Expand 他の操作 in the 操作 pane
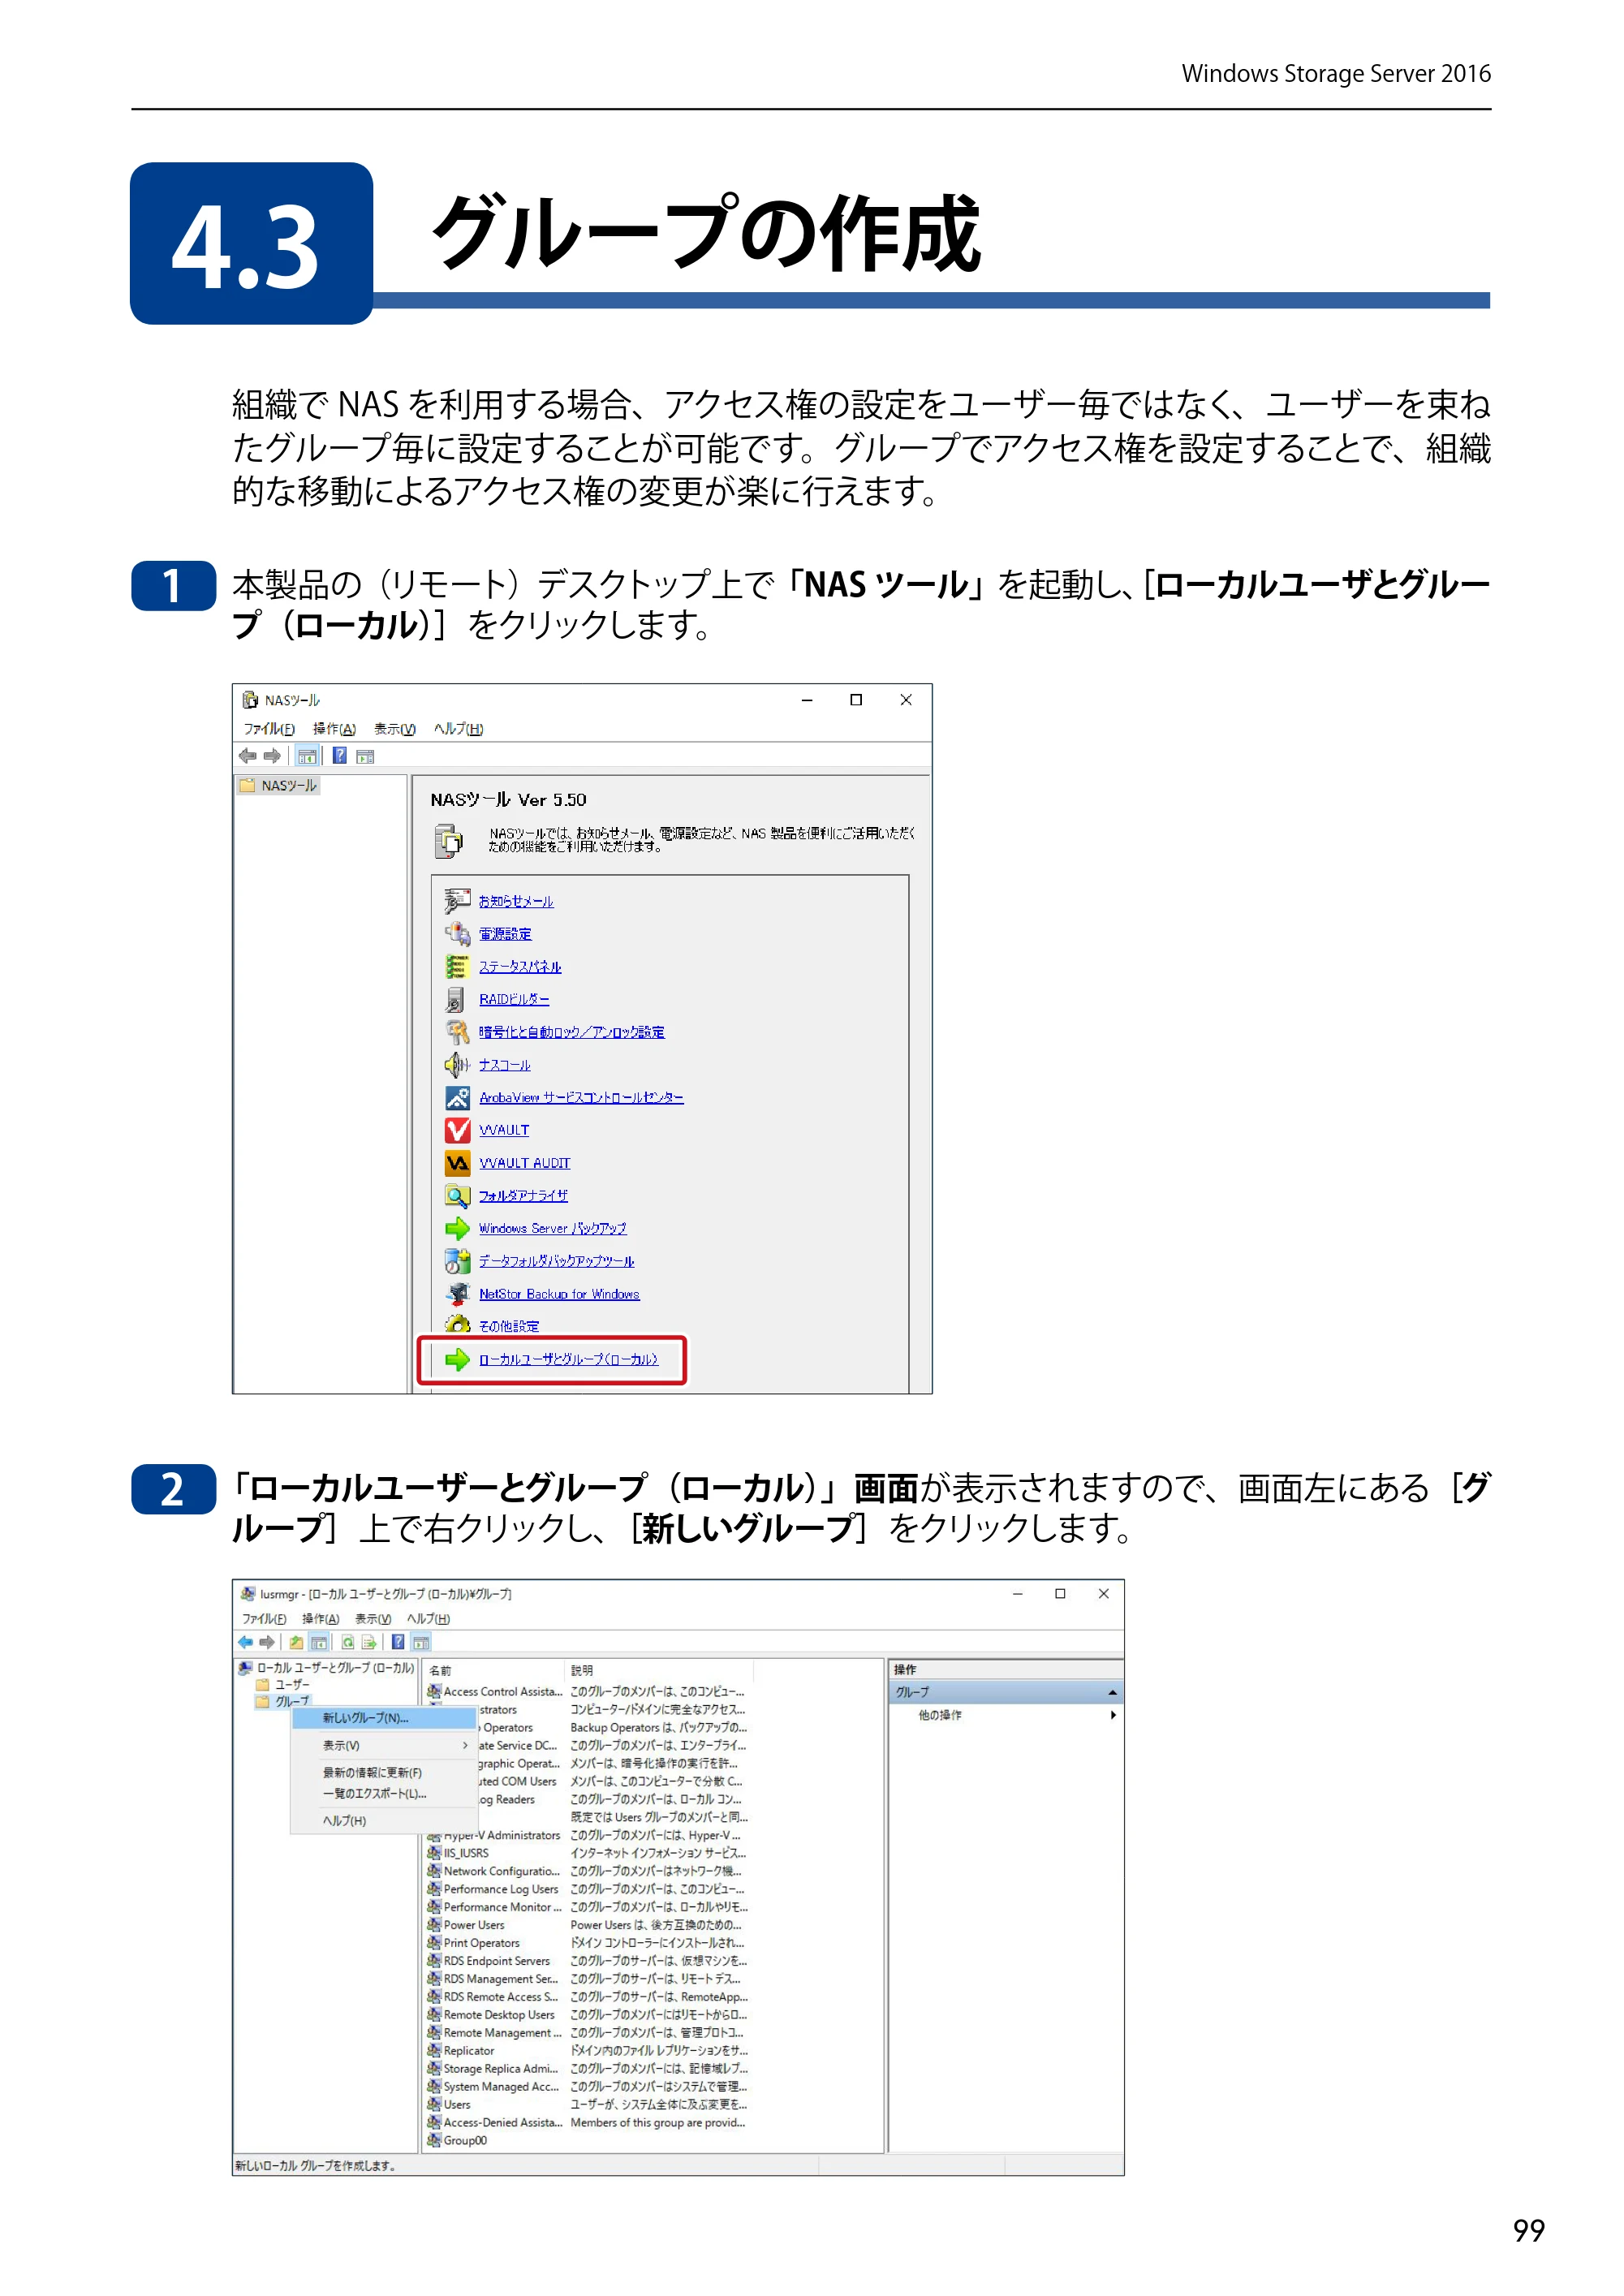 click(1004, 1715)
